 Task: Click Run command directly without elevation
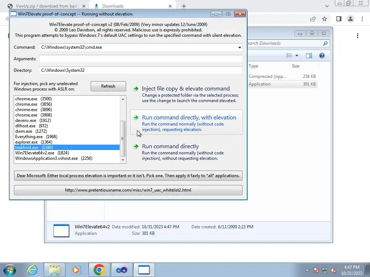click(186, 152)
